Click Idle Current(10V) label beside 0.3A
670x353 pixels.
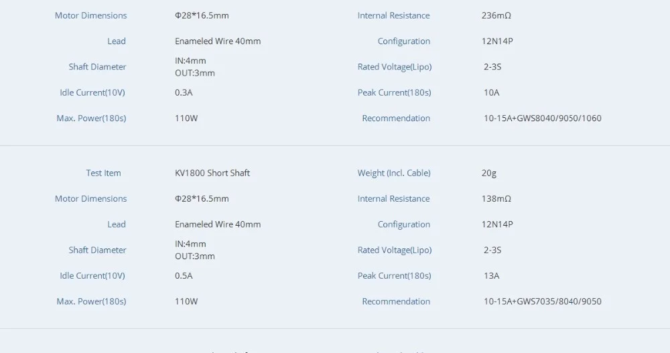(92, 92)
